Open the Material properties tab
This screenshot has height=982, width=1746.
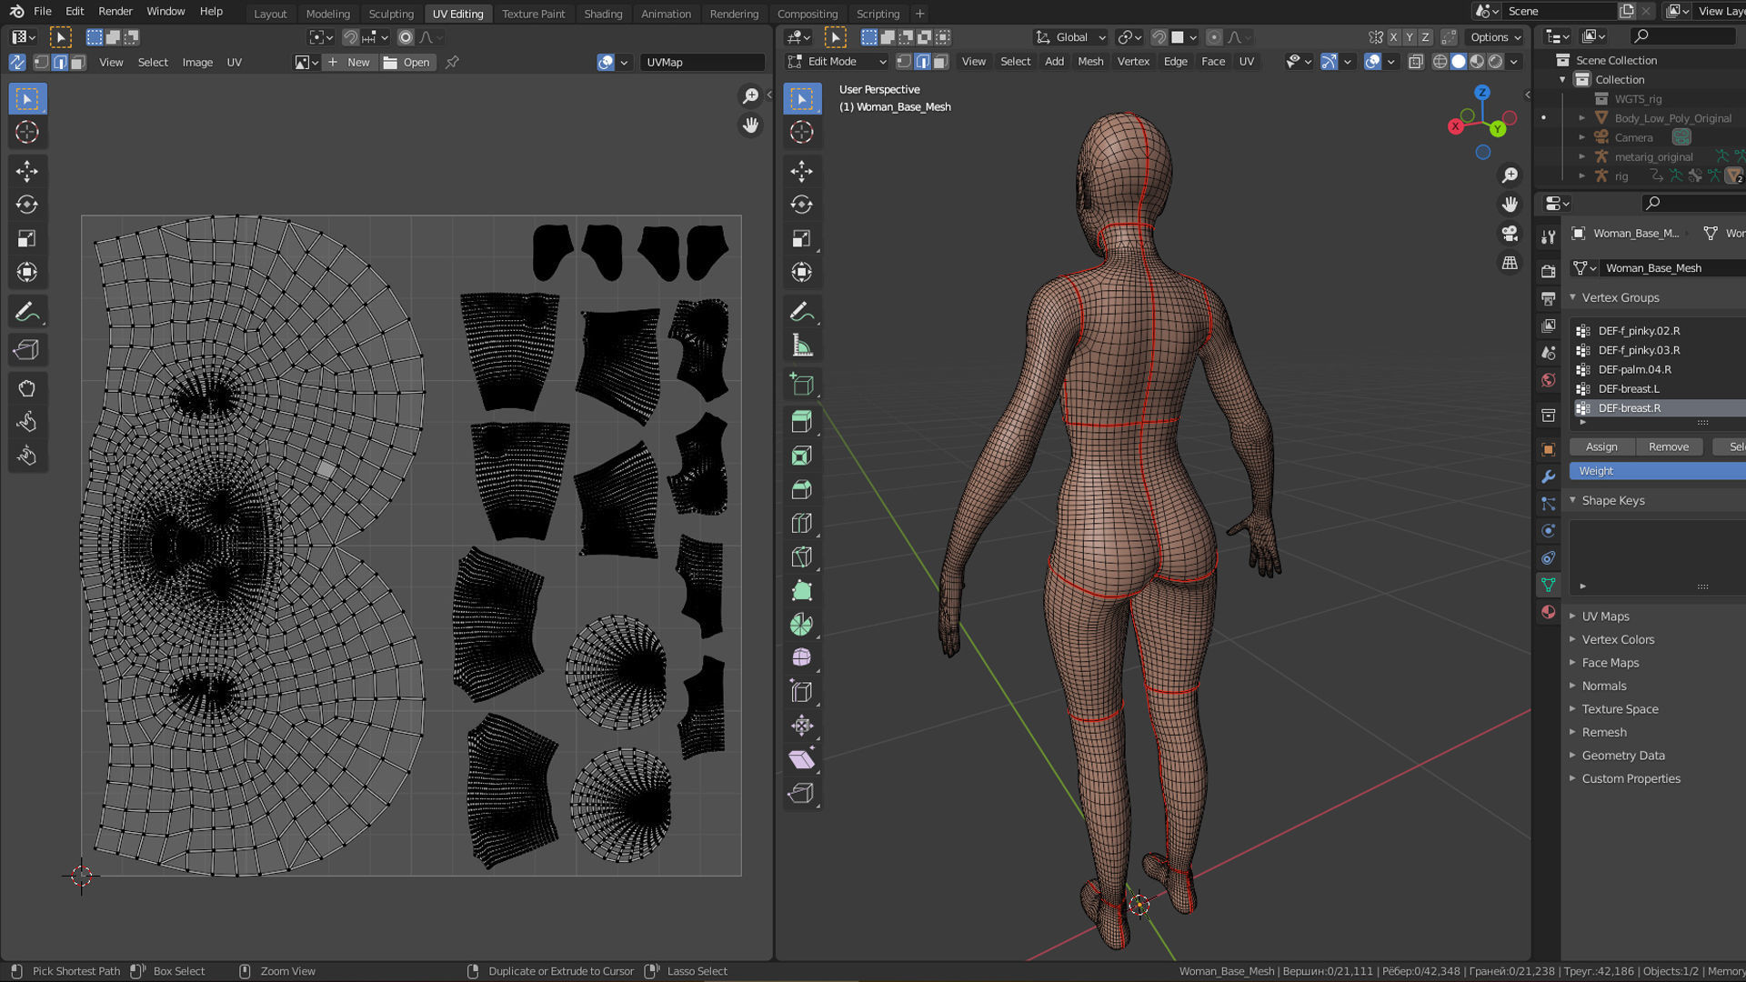click(1548, 612)
